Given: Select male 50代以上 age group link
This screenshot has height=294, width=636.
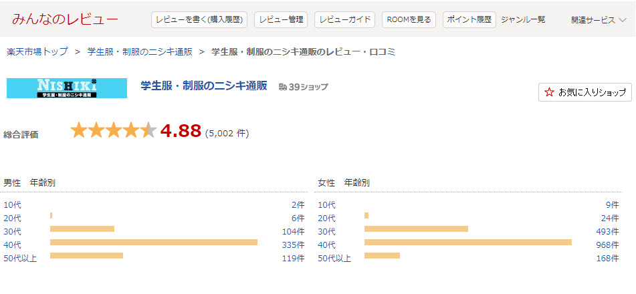Looking at the screenshot, I should [x=20, y=258].
